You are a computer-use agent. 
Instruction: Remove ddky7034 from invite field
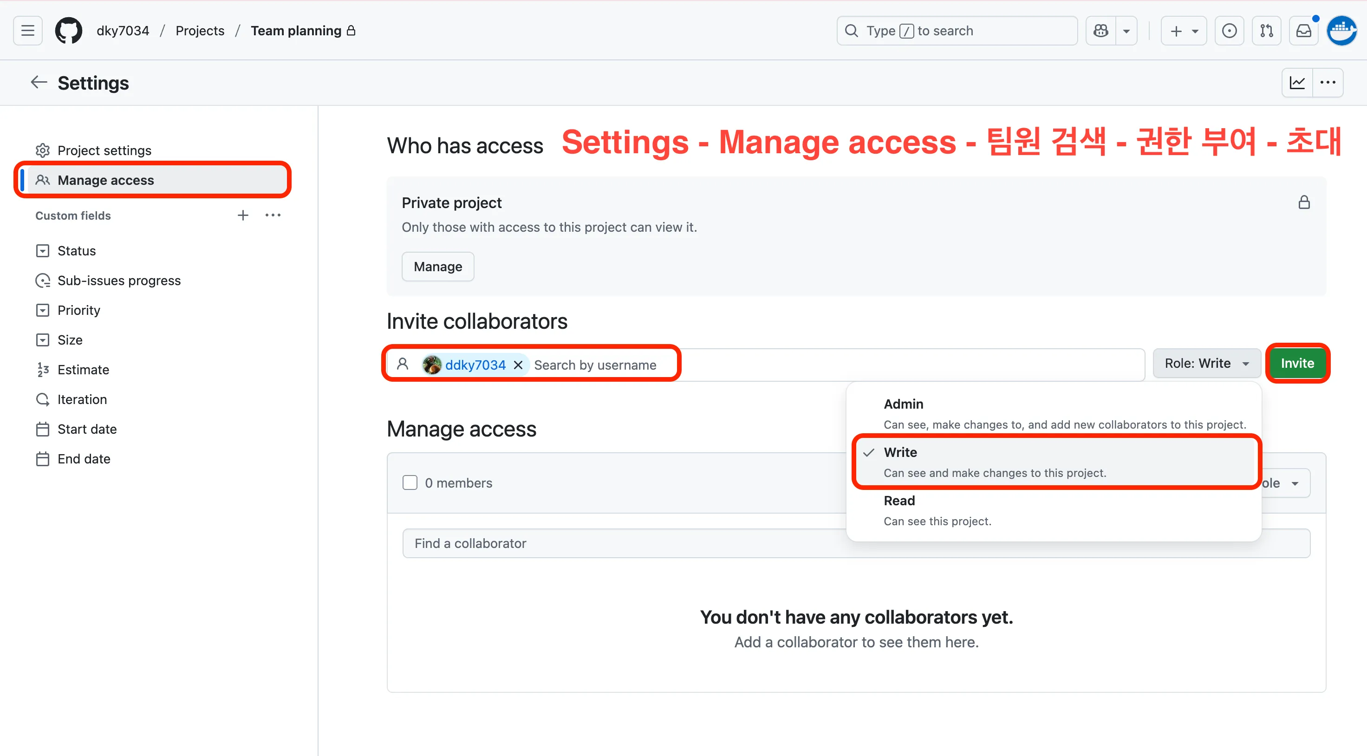point(518,365)
